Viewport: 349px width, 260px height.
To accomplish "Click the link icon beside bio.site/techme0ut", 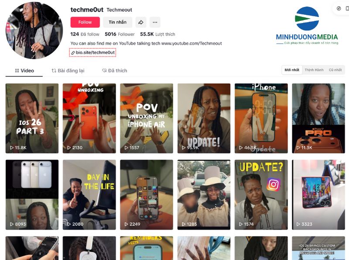I will tap(73, 53).
